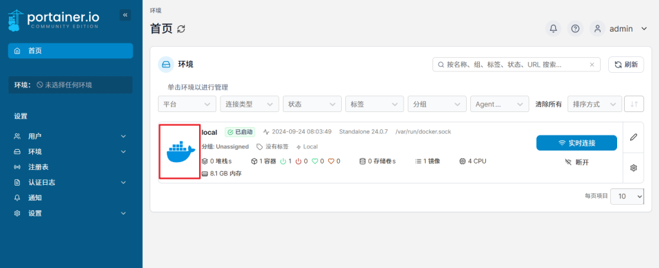This screenshot has width=659, height=268.
Task: Click the 0 存储卷s volumes text
Action: tap(382, 161)
